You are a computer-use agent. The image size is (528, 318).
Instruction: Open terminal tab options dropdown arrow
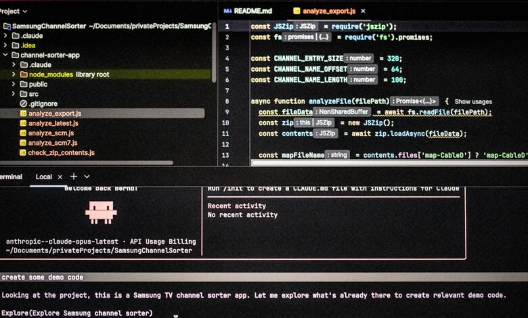[88, 177]
